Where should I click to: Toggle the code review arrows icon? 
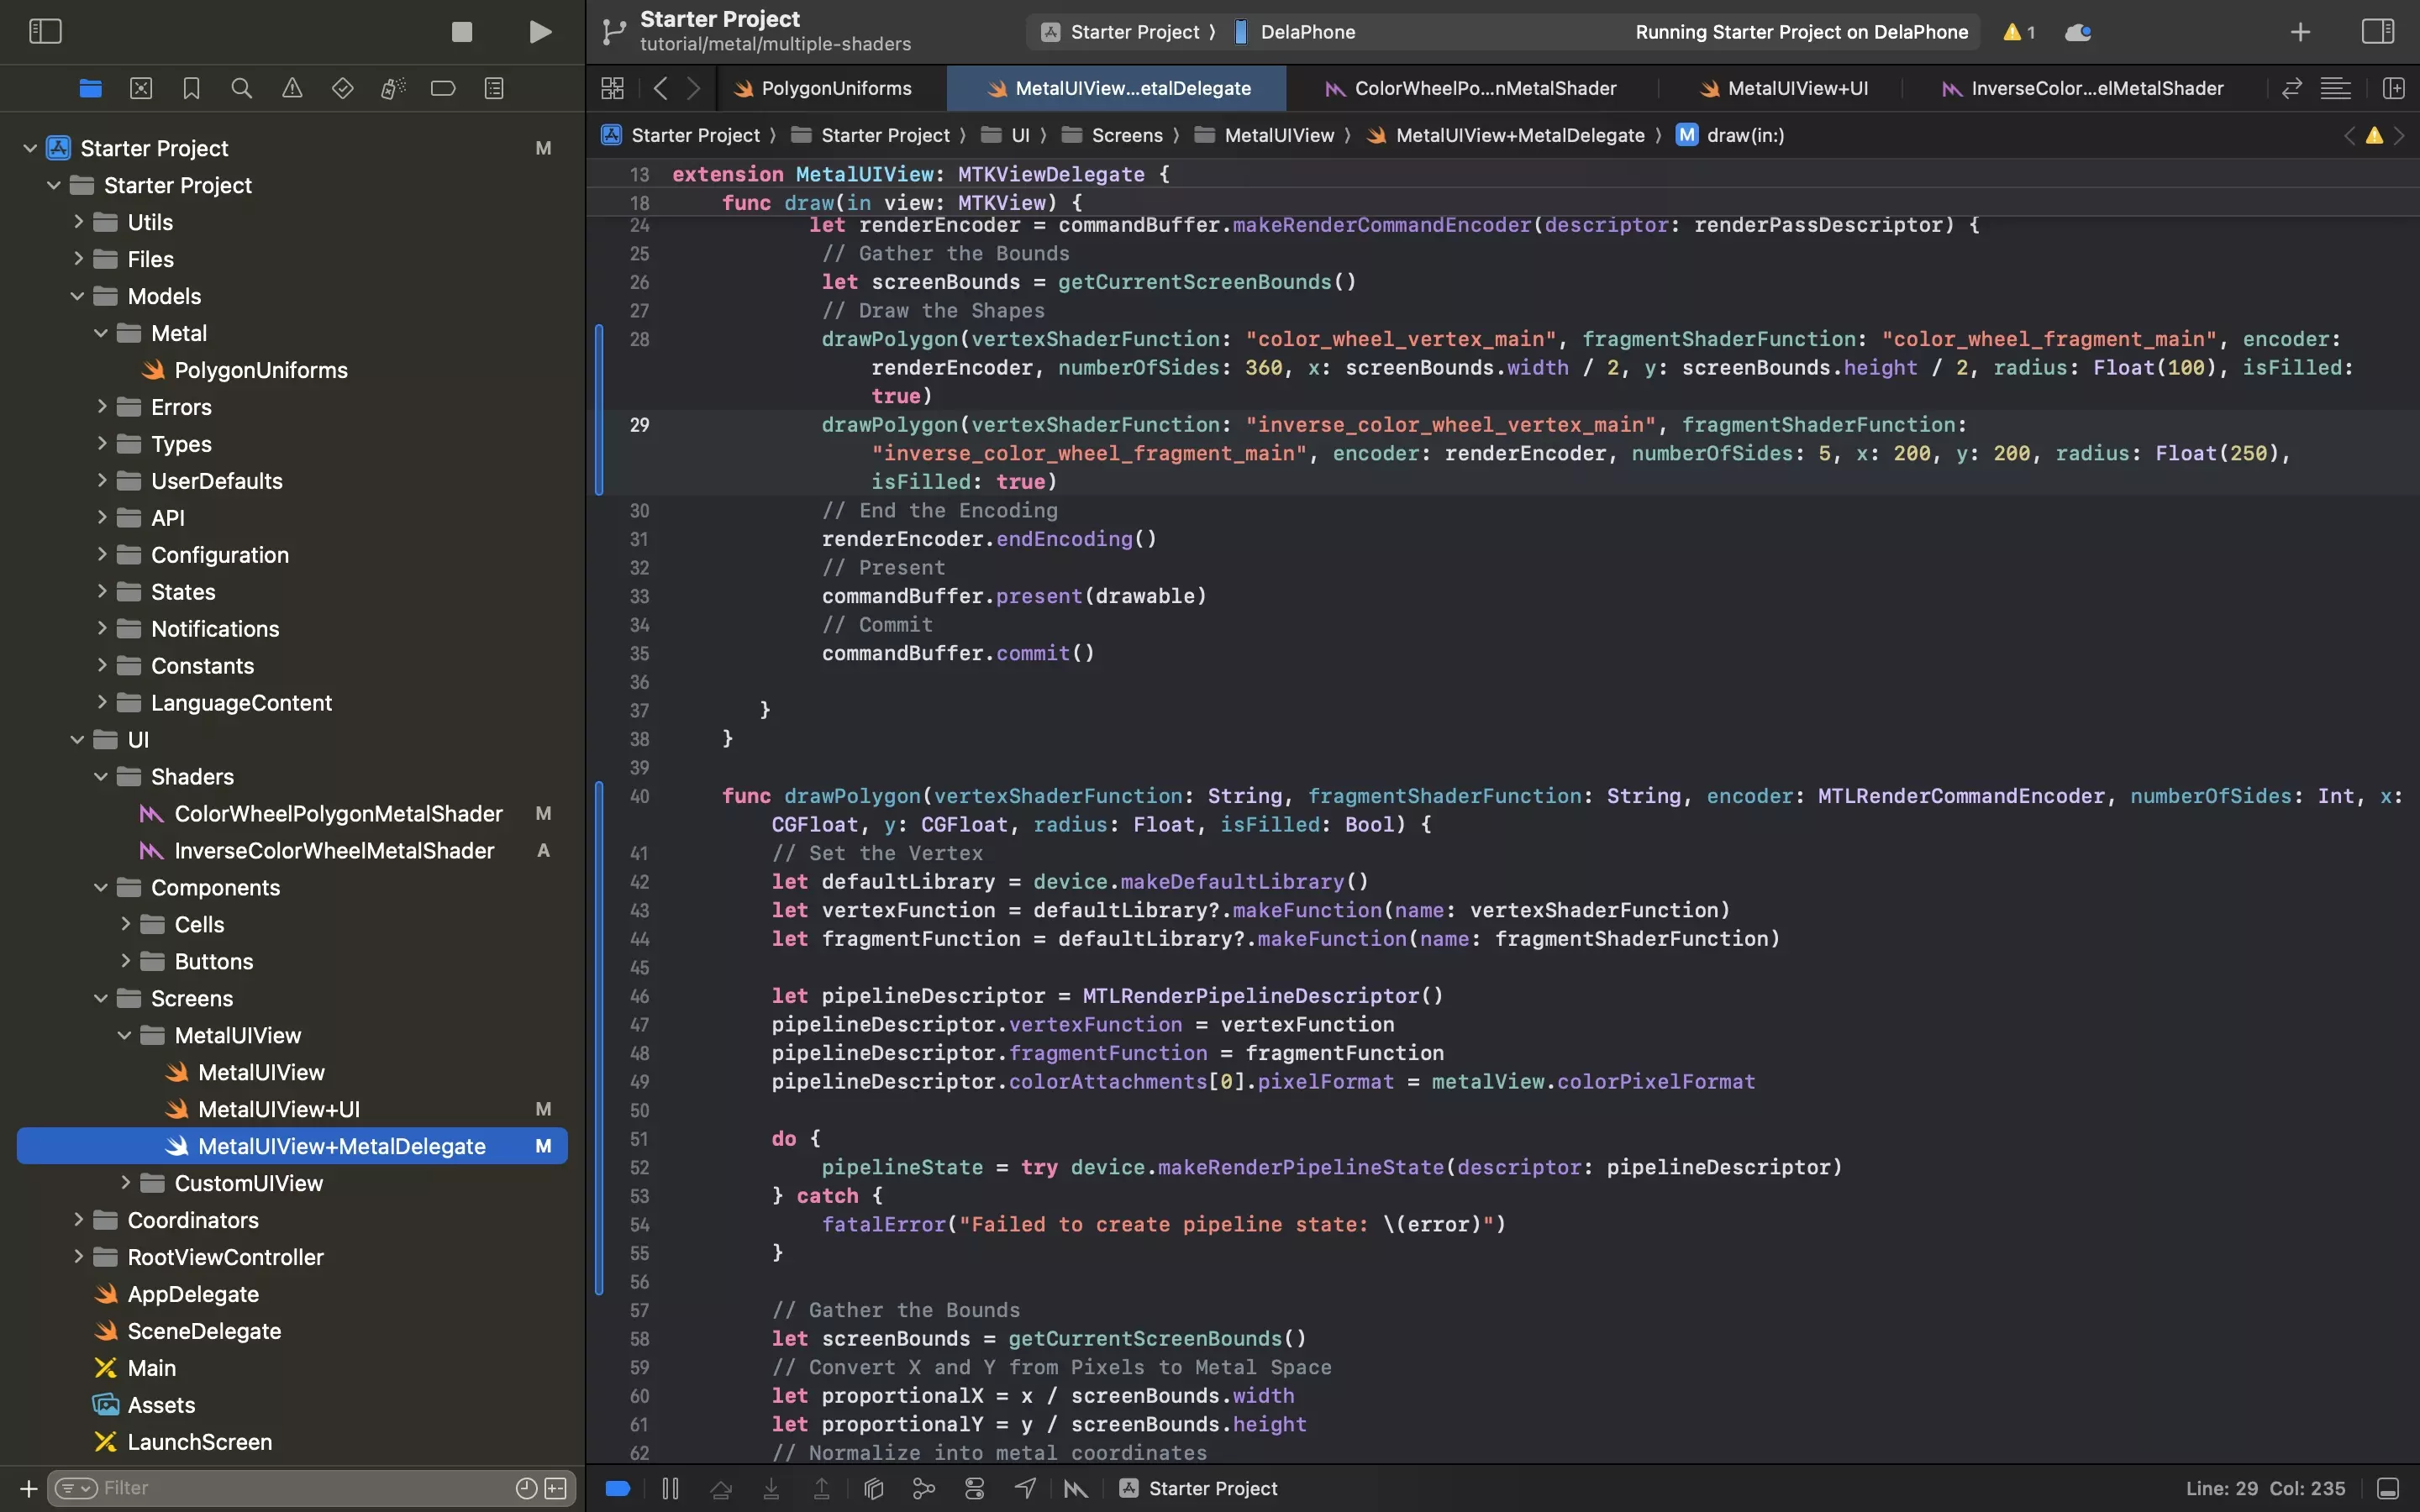(x=2292, y=88)
